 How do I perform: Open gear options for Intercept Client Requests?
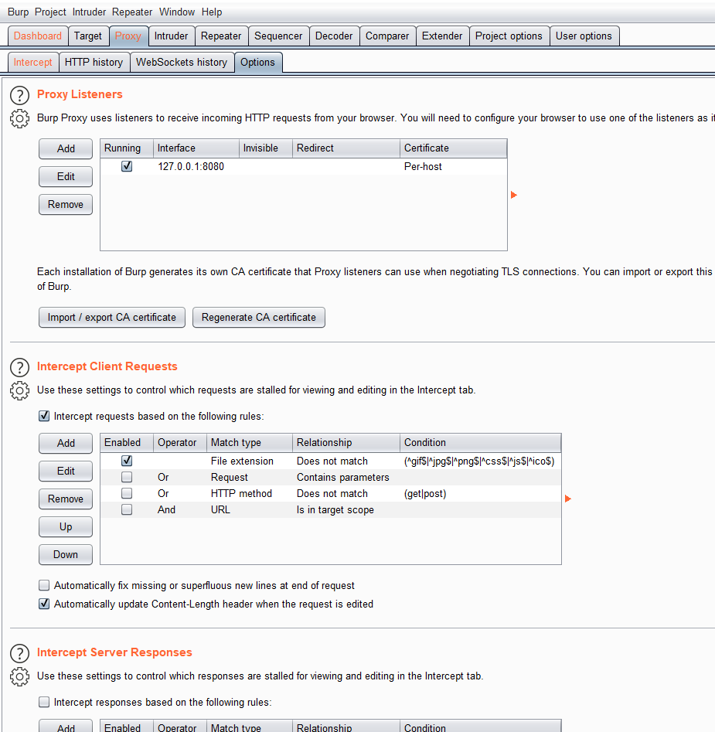coord(19,391)
